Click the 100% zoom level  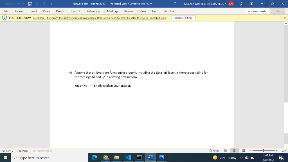pos(283,151)
